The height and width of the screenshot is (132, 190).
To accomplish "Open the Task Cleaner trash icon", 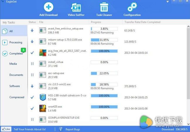I will pos(104,7).
